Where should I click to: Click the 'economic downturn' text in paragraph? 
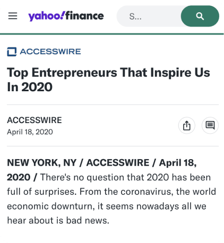click(x=51, y=206)
